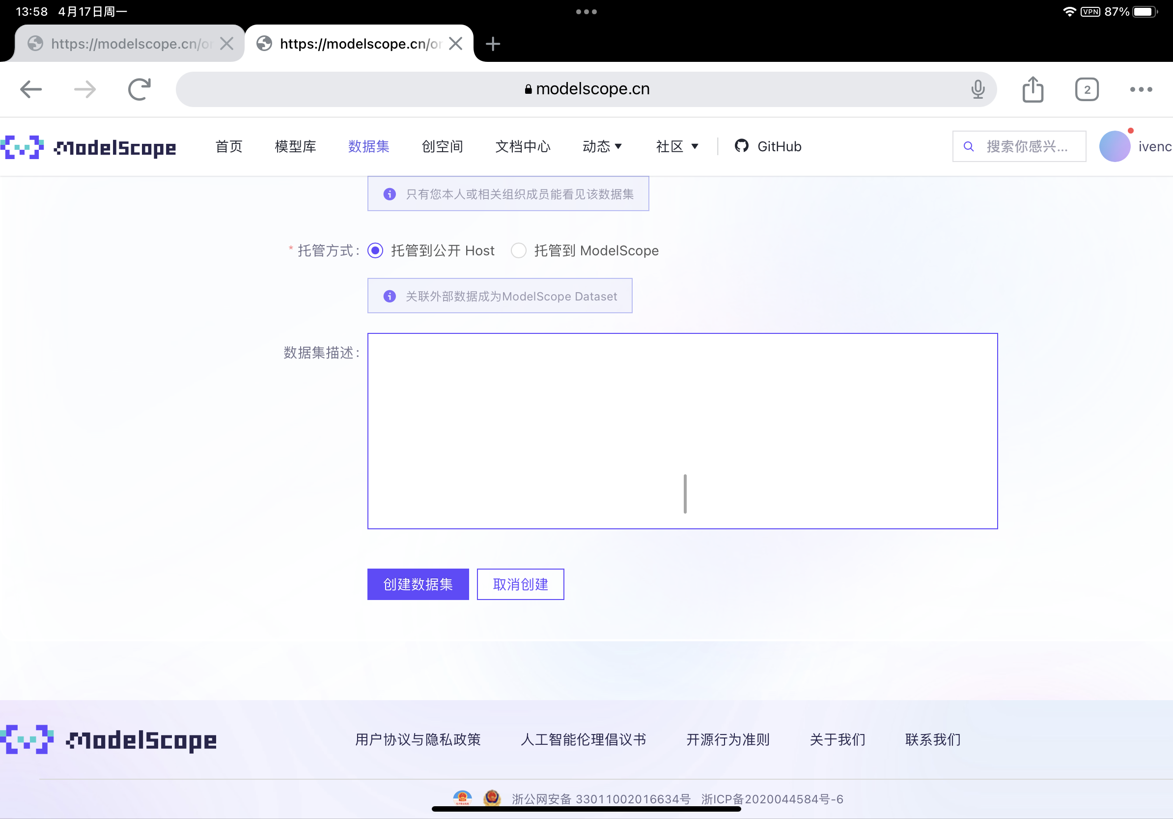Screen dimensions: 1173x819
Task: Reload the page with the refresh icon
Action: point(140,89)
